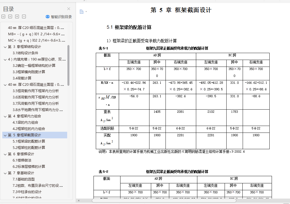This screenshot has height=204, width=290.
Task: Click the page layout document icon
Action: tap(81, 12)
